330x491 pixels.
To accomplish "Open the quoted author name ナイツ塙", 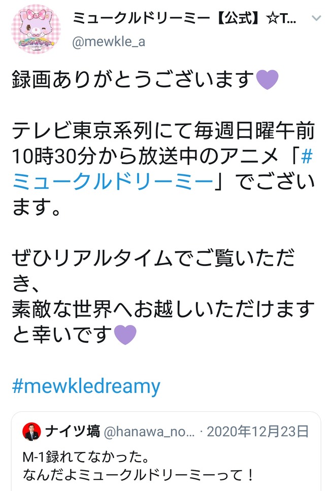I will pyautogui.click(x=73, y=431).
